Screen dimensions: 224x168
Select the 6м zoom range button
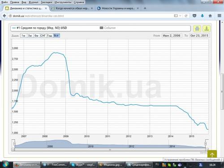pyautogui.click(x=36, y=36)
